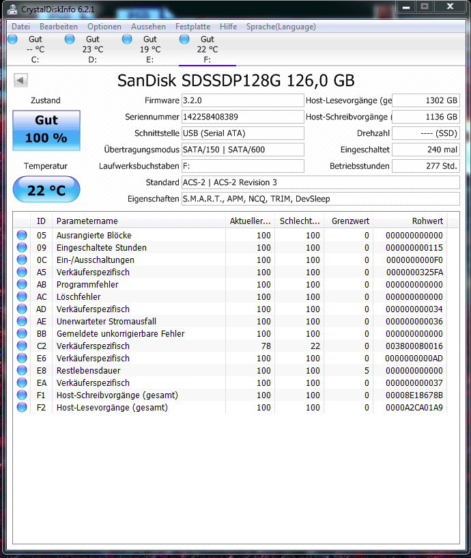
Task: Click status icon of Ein-/Ausschaltungen row
Action: tap(22, 260)
